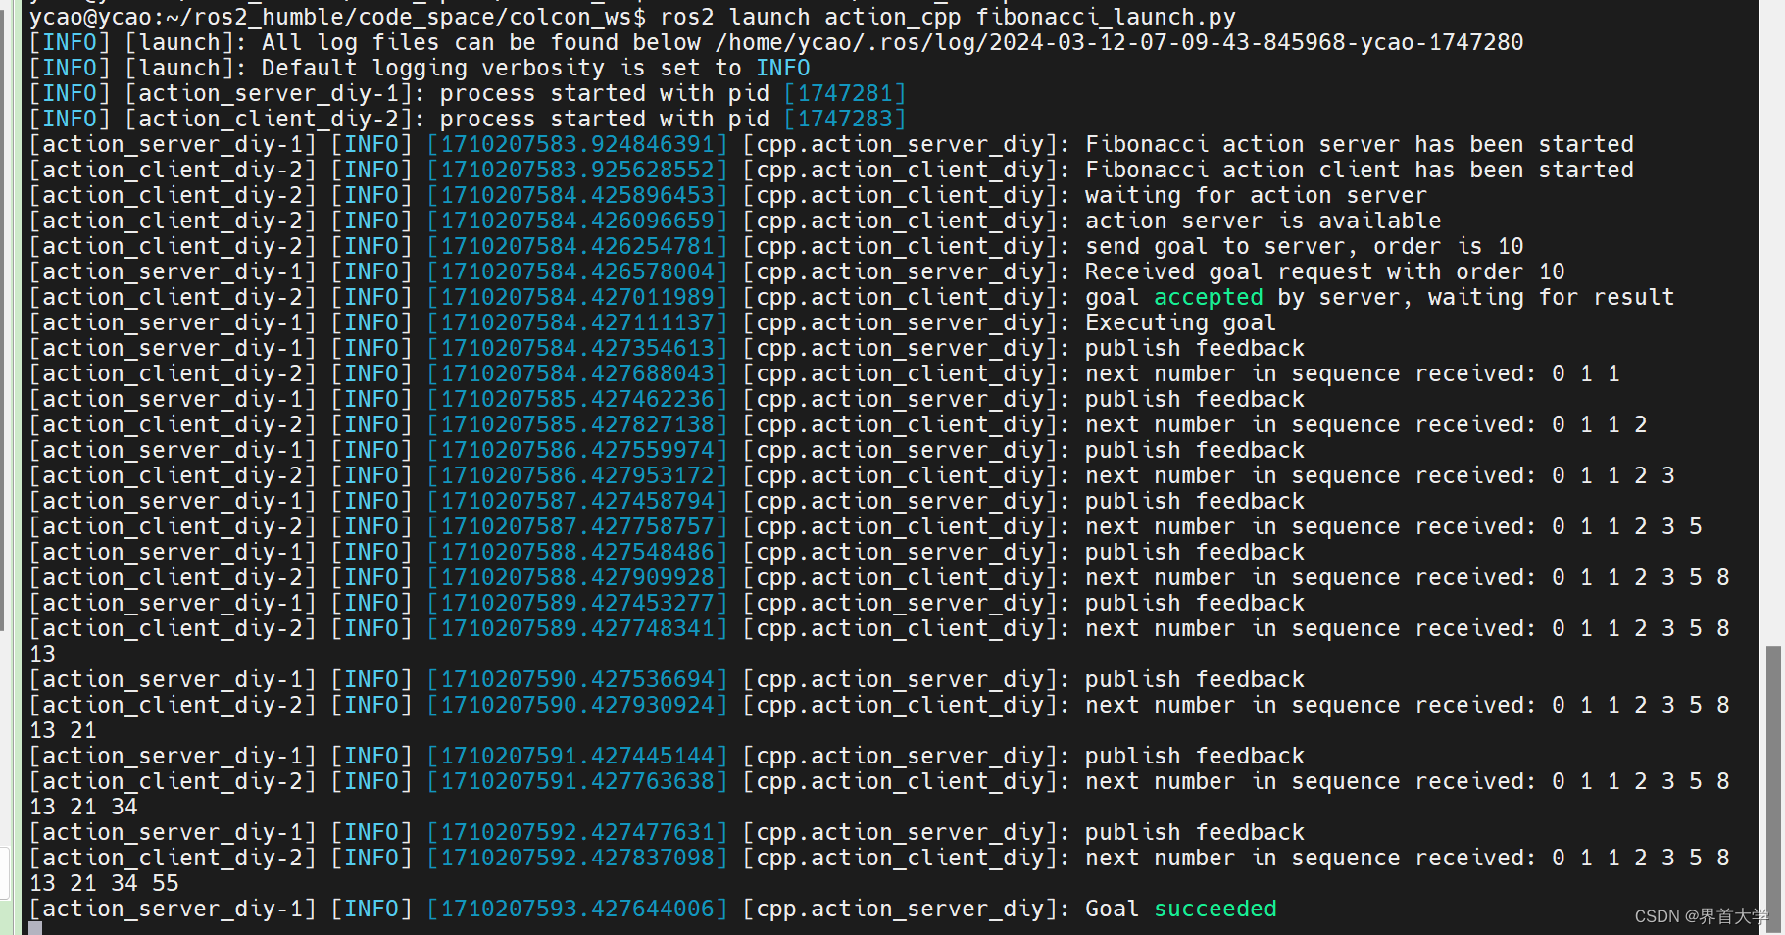The image size is (1785, 935).
Task: Click the log file path ending 845968-ycao-1747280
Action: click(1119, 42)
